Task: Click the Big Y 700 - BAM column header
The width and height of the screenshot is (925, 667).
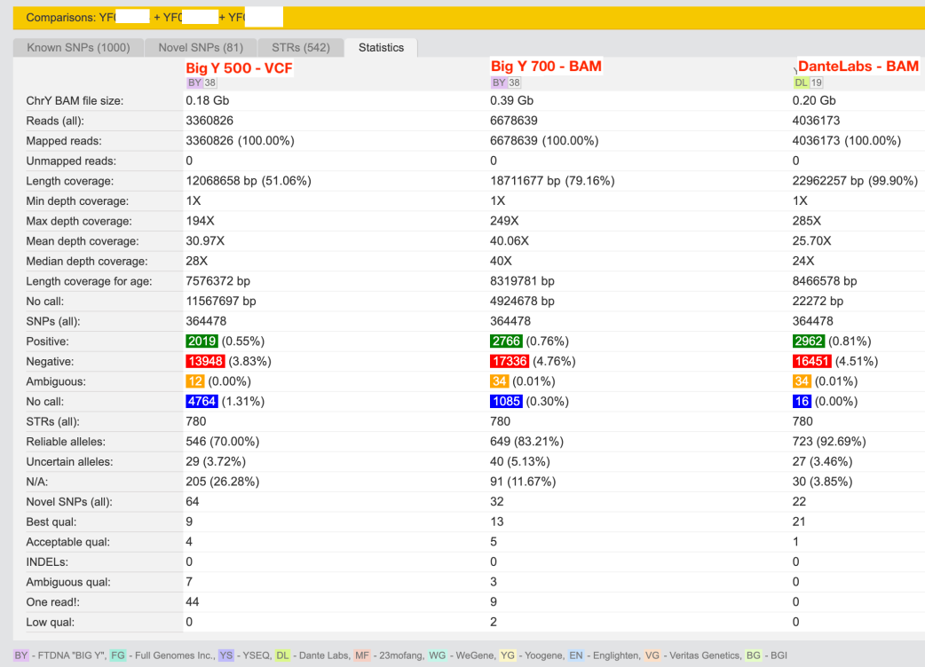Action: 546,67
